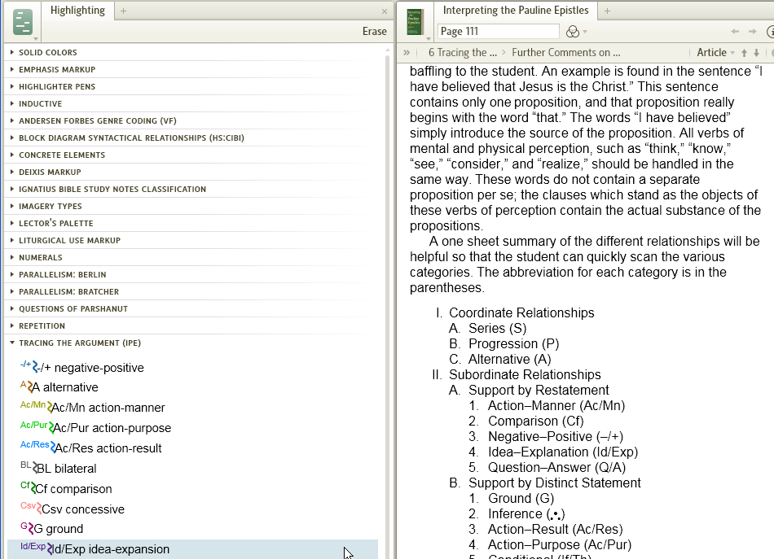The height and width of the screenshot is (559, 774).
Task: Apply the Csv concessive marker style
Action: coord(72,509)
